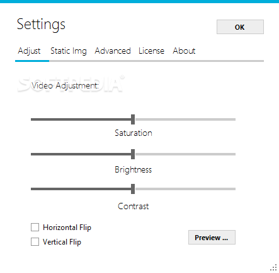Click the dark left portion of Saturation track
Viewport: 279px width, 273px height.
click(x=81, y=119)
